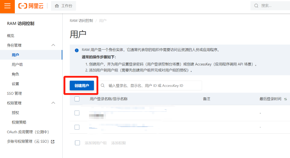Toggle the select-all checkbox in table header
Screen dimensions: 290x158
click(x=77, y=99)
